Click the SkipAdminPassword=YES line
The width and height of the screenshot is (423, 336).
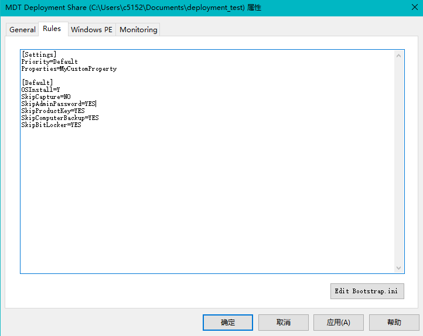(x=59, y=104)
